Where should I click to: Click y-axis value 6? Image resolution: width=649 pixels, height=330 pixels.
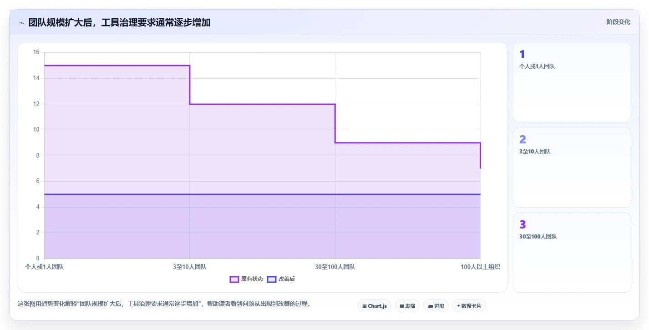point(38,181)
